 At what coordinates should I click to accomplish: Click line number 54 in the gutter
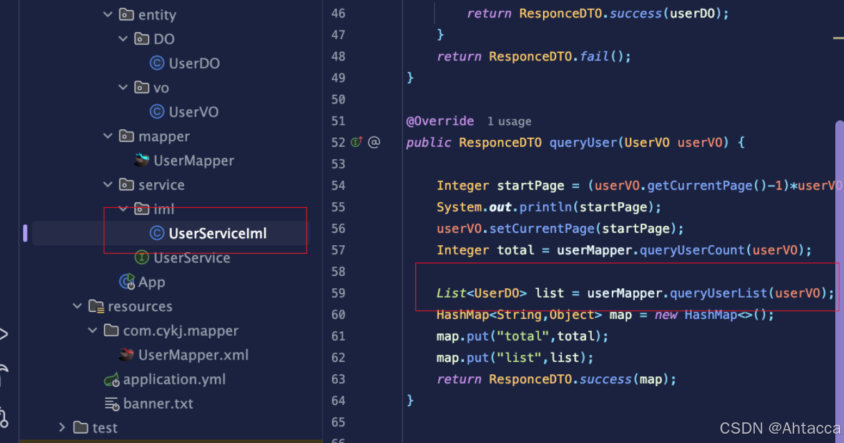click(x=338, y=185)
